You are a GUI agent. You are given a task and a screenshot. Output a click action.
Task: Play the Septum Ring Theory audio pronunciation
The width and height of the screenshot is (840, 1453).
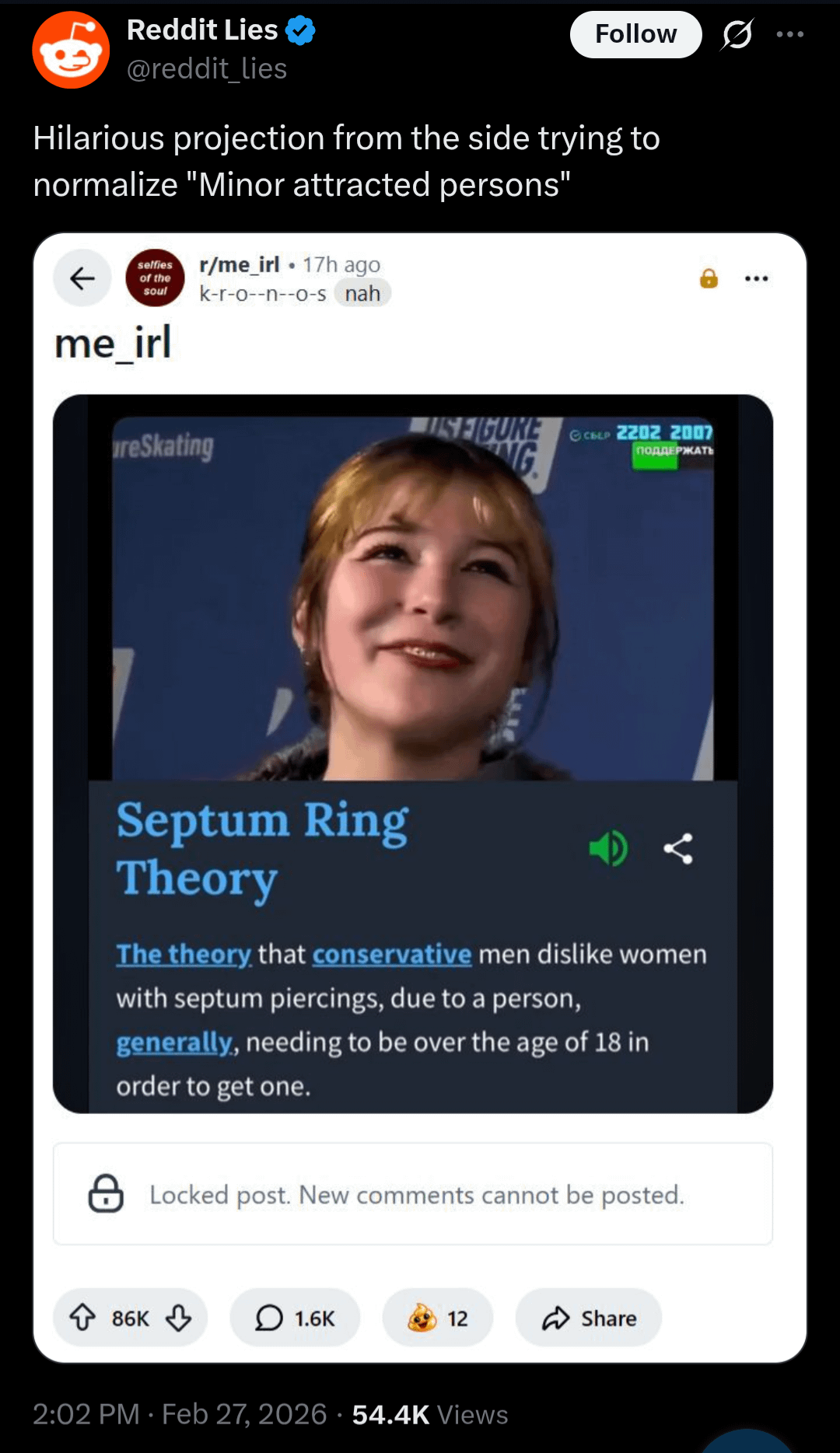pos(608,848)
